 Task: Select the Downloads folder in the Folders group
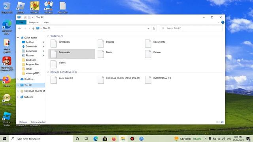(72, 54)
